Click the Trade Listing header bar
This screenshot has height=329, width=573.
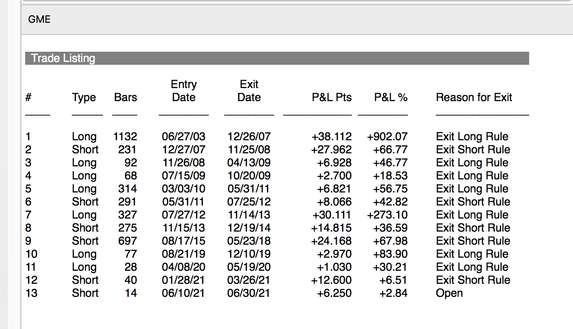pyautogui.click(x=277, y=58)
